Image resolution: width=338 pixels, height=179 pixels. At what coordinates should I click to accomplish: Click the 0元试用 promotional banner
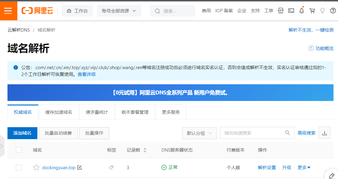(170, 93)
